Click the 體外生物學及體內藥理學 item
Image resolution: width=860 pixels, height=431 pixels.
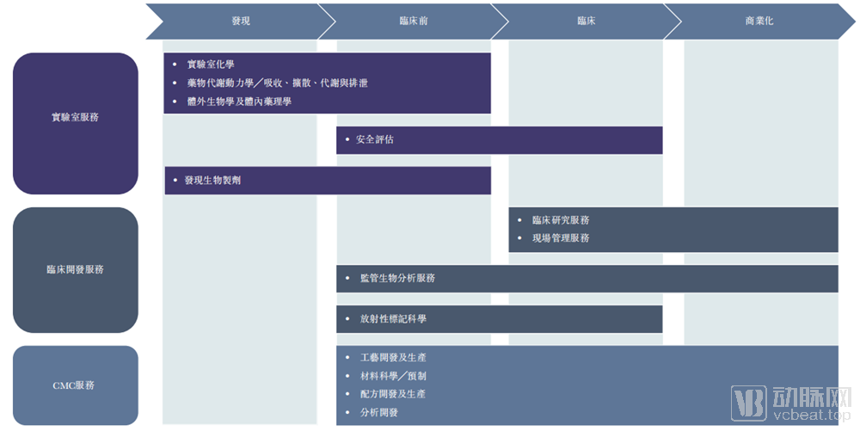pyautogui.click(x=239, y=102)
